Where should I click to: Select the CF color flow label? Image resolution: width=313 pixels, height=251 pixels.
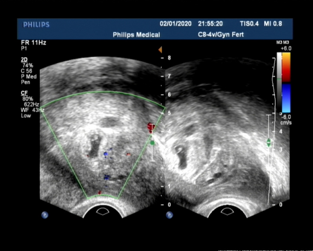[x=24, y=93]
